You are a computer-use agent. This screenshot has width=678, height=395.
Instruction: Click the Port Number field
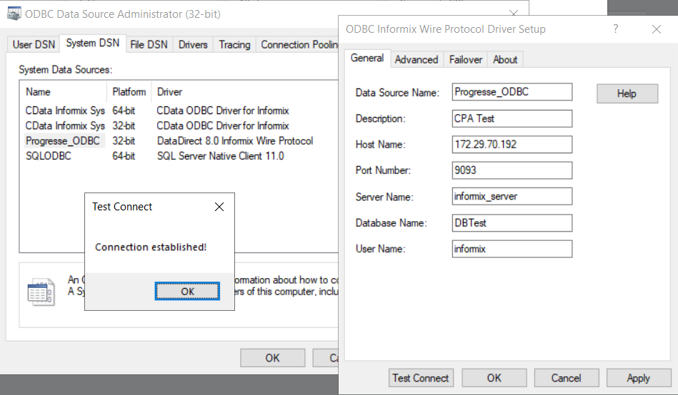(x=512, y=170)
